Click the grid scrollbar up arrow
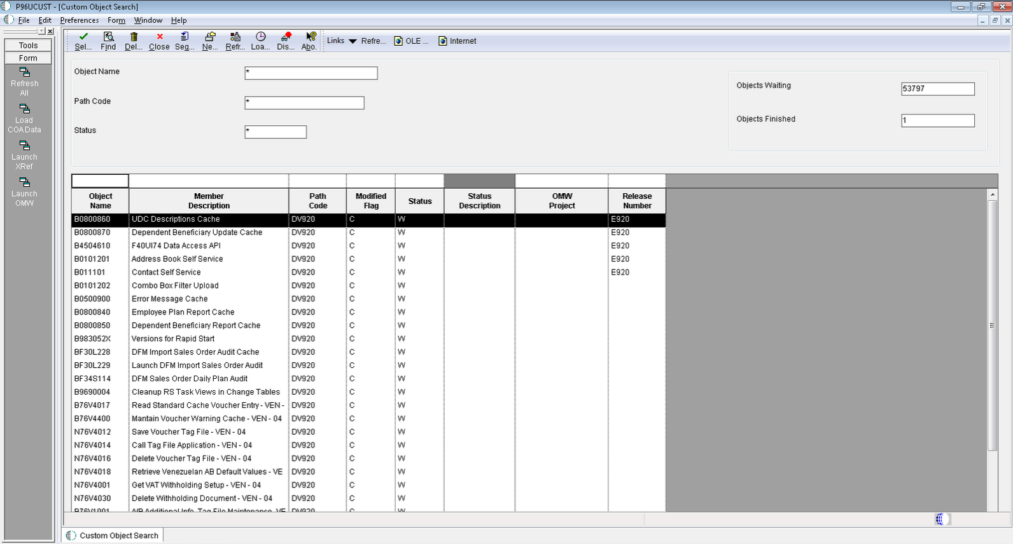 click(992, 194)
